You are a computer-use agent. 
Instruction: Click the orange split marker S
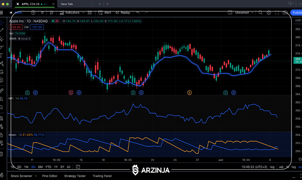point(189,93)
